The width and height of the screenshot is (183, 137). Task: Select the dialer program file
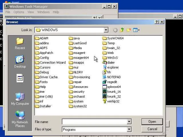click(x=109, y=63)
